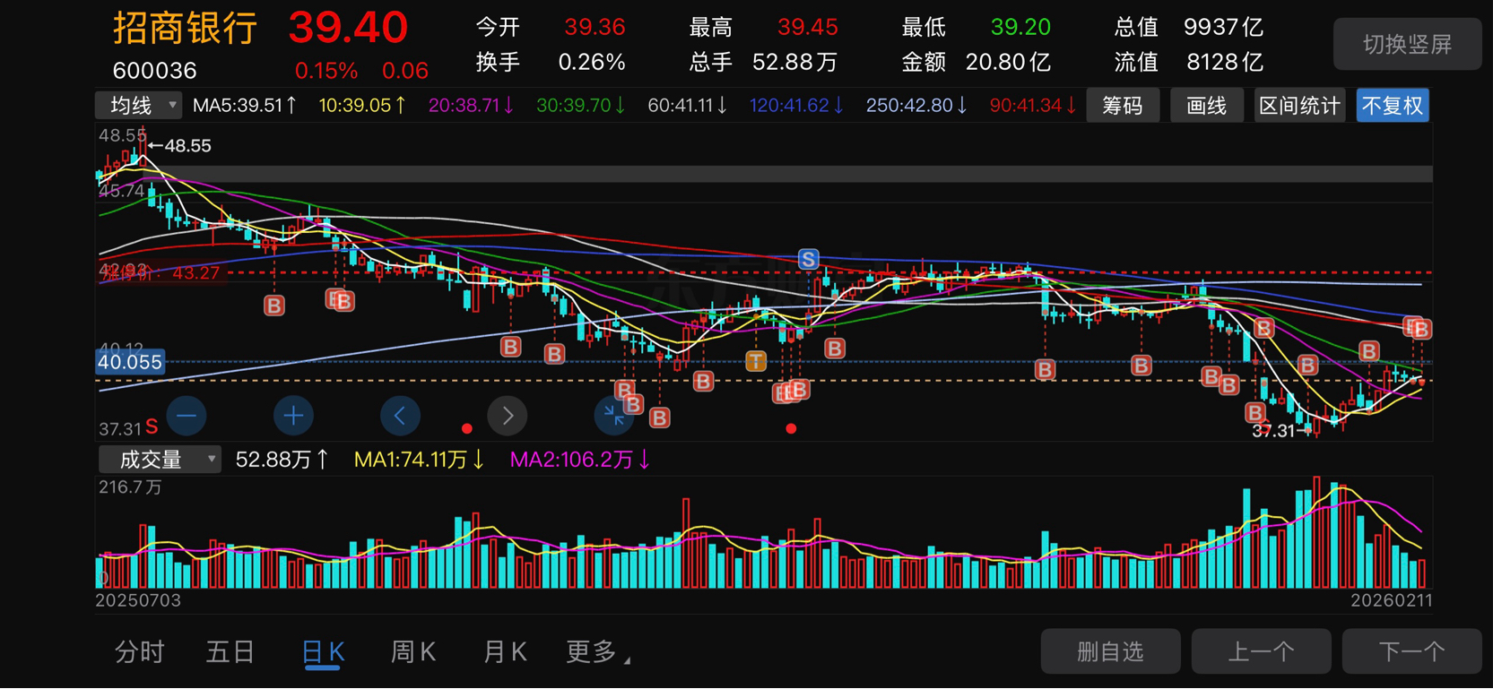Screen dimensions: 1493x689
Task: Tap the red 90:41.34 MA value
Action: click(x=1033, y=106)
